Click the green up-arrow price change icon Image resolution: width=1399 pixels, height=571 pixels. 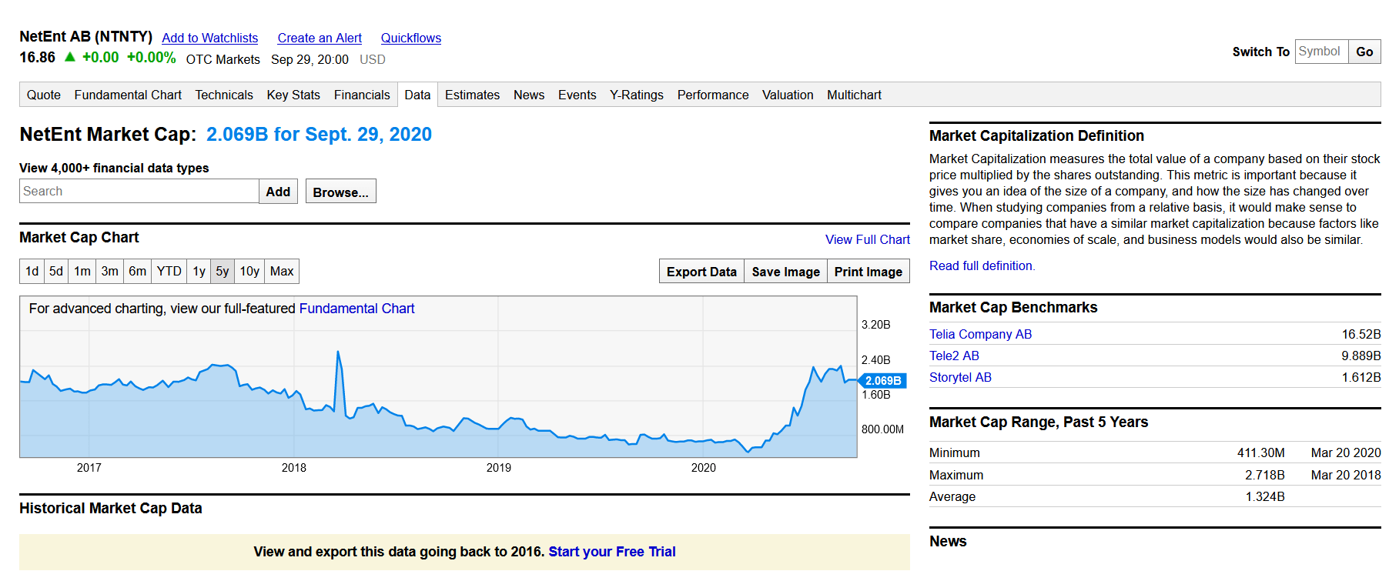pyautogui.click(x=70, y=57)
